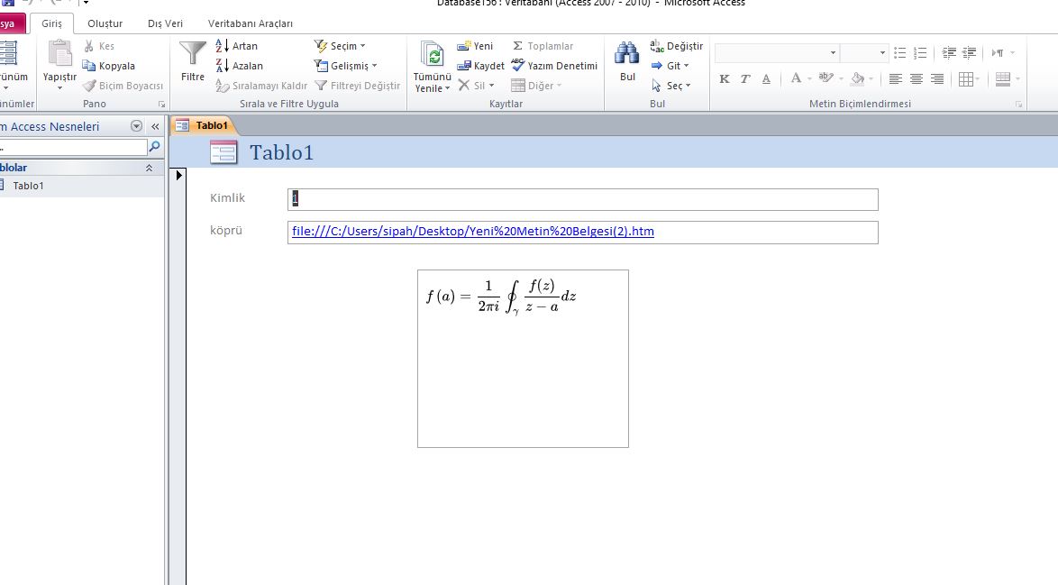Sort descending with Azalan

click(239, 66)
